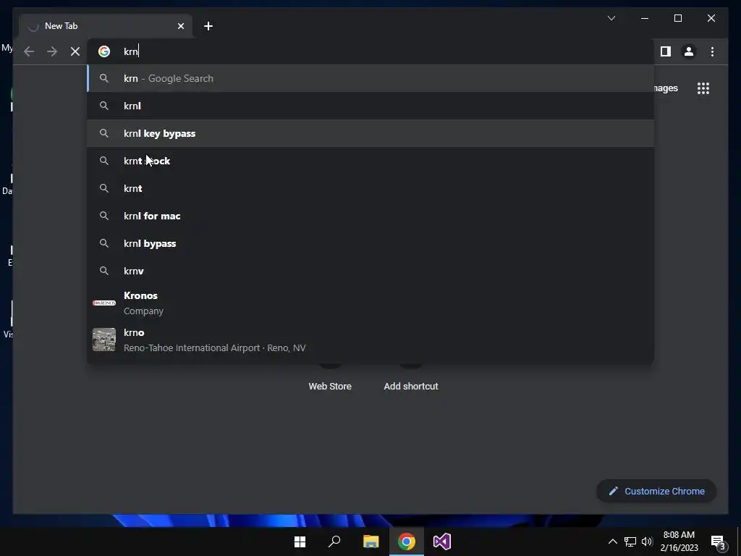Choose the 'krnl key bypass' suggestion

pyautogui.click(x=370, y=133)
